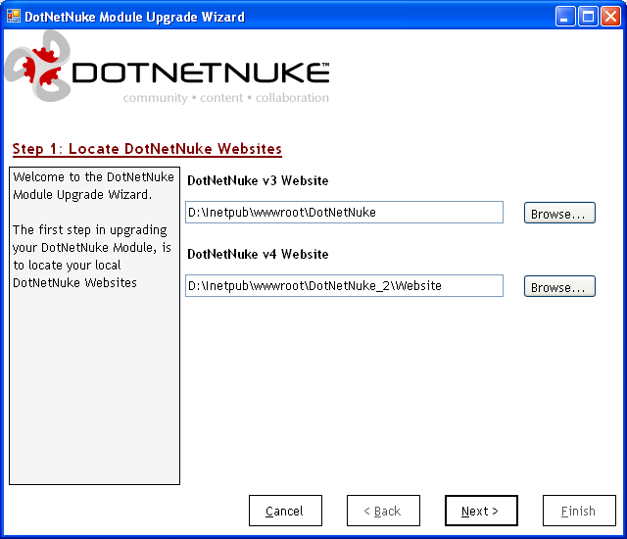Image resolution: width=627 pixels, height=539 pixels.
Task: Click the welcome text in the left panel
Action: (x=93, y=229)
